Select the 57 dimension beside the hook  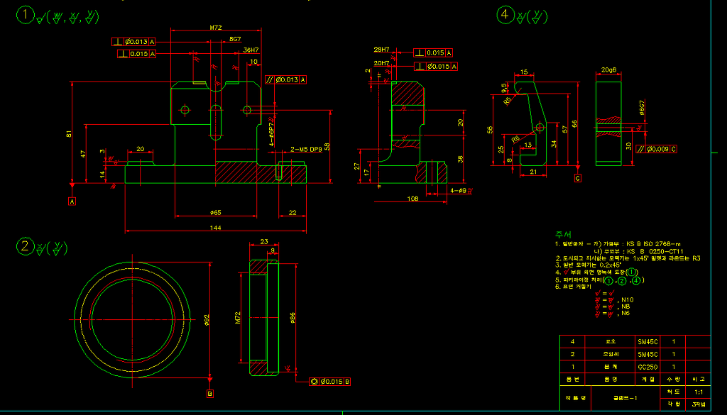(x=564, y=129)
